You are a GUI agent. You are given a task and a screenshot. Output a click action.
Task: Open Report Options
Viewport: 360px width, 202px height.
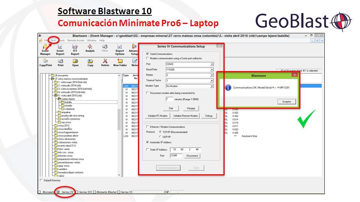(x=120, y=50)
